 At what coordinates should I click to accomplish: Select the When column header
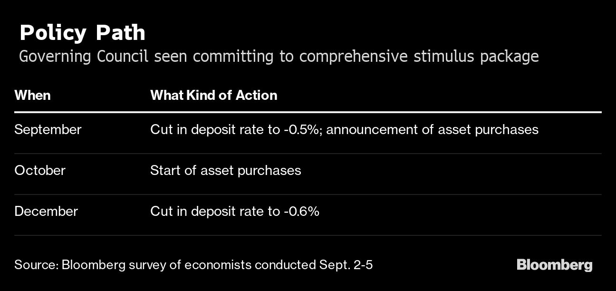pyautogui.click(x=32, y=95)
